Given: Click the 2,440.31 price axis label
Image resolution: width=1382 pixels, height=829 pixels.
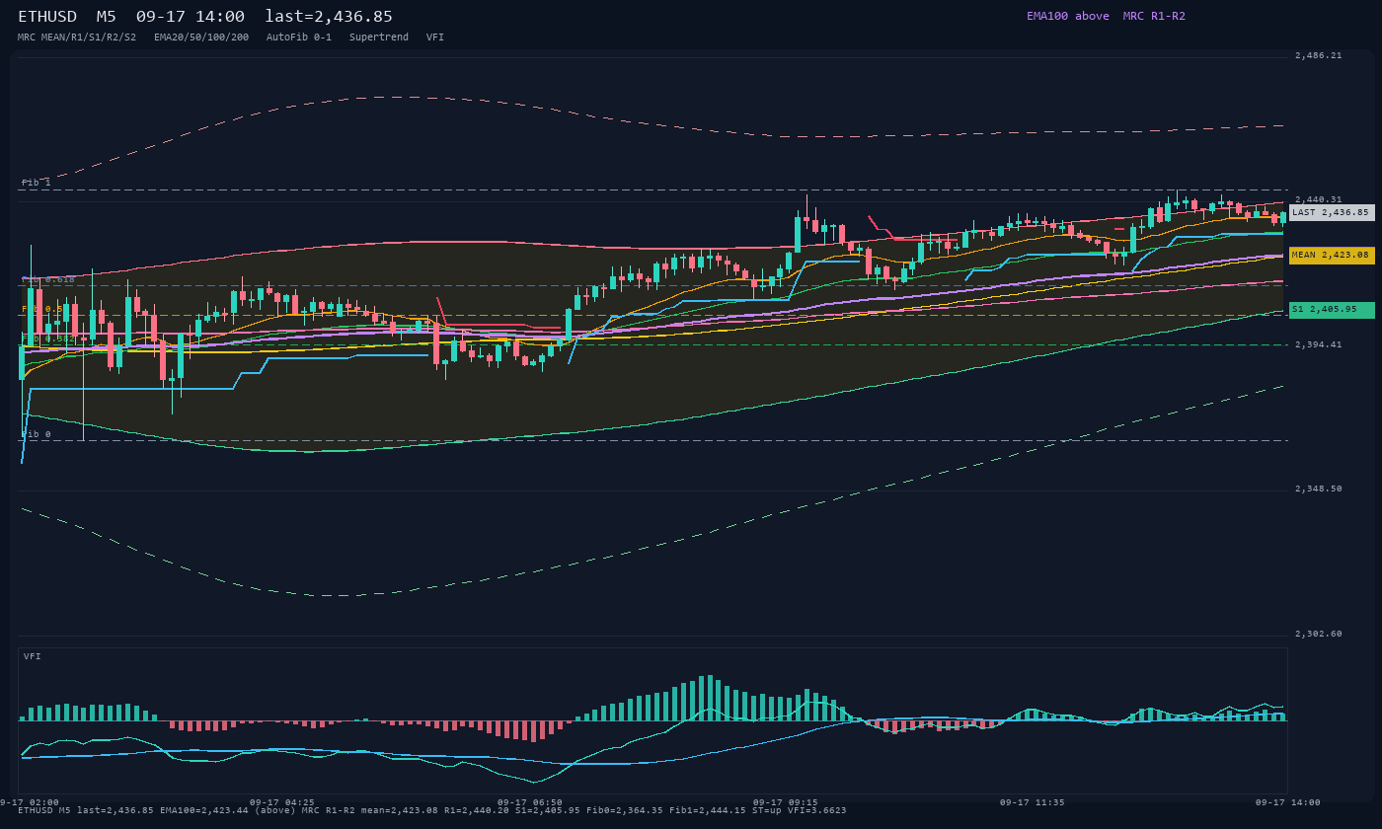Looking at the screenshot, I should click(x=1319, y=199).
